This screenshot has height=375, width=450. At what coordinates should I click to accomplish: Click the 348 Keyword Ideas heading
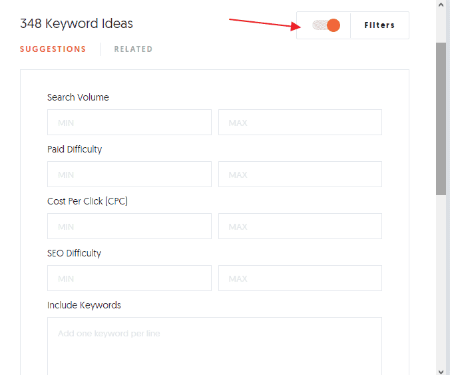(x=77, y=24)
